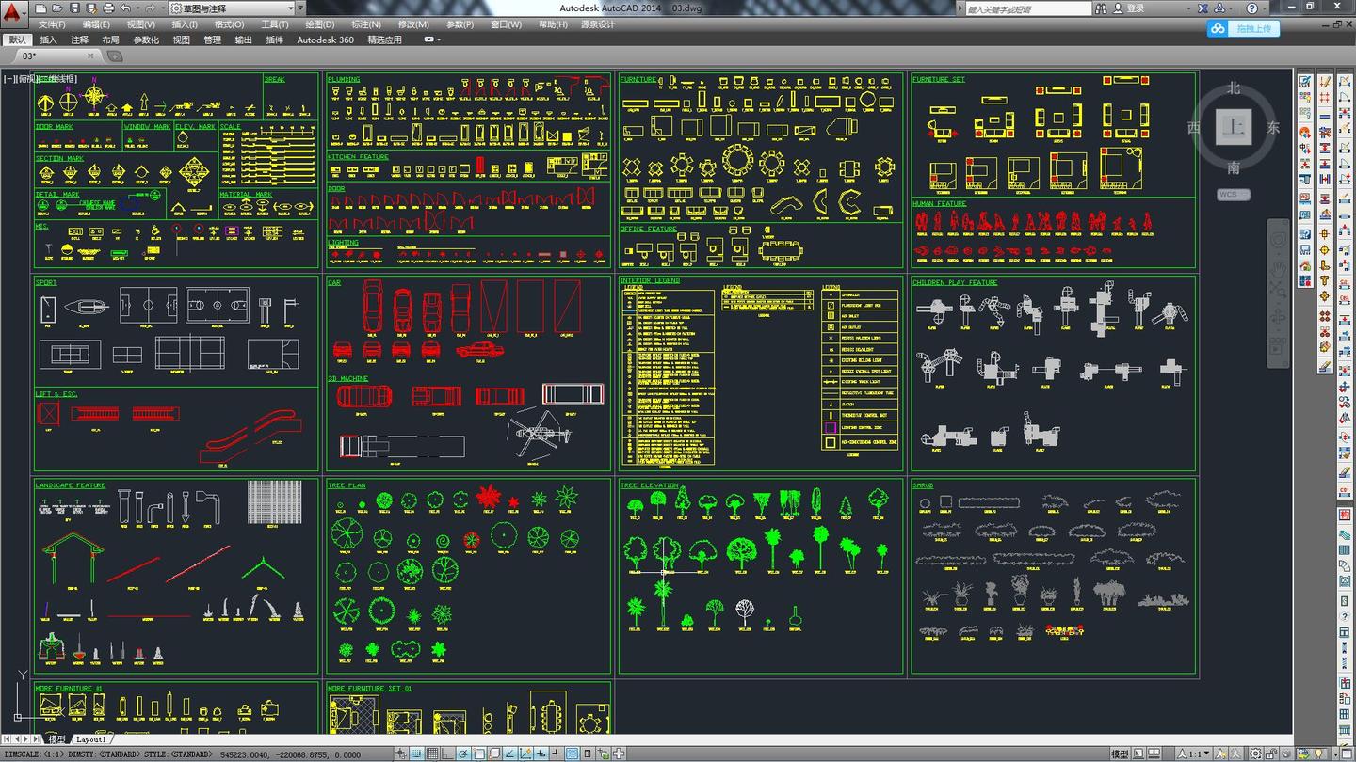Open the 绘图(D) menu
Viewport: 1356px width, 762px height.
pos(320,24)
